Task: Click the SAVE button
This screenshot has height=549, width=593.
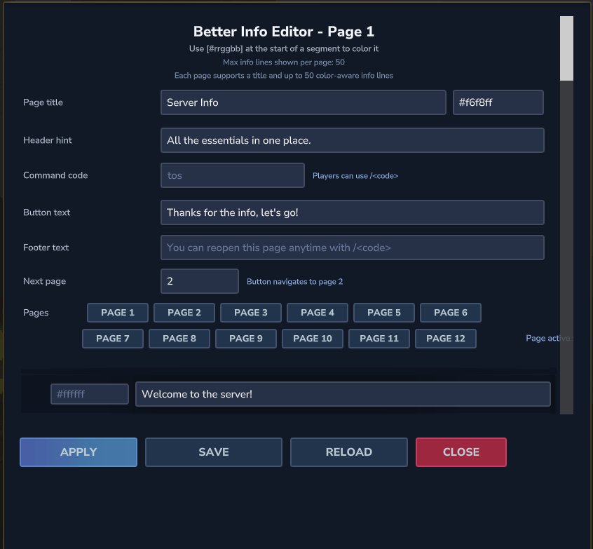Action: pyautogui.click(x=214, y=452)
